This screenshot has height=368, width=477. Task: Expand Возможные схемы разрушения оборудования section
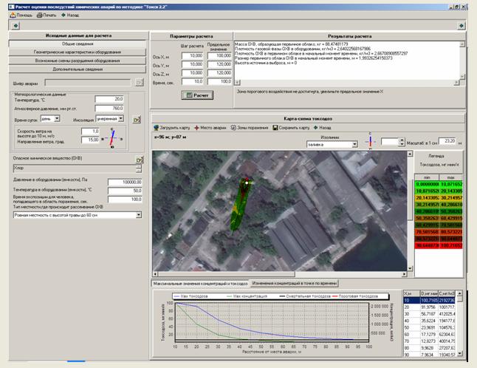tap(76, 61)
